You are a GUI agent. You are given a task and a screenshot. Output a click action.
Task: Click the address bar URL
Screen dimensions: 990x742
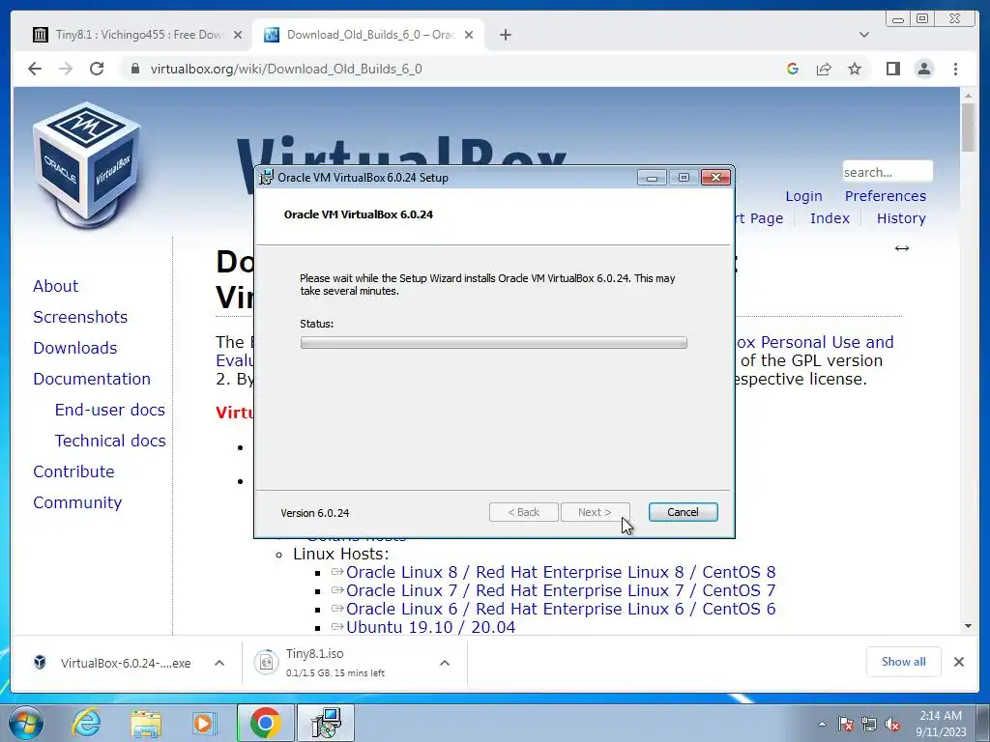pos(286,69)
